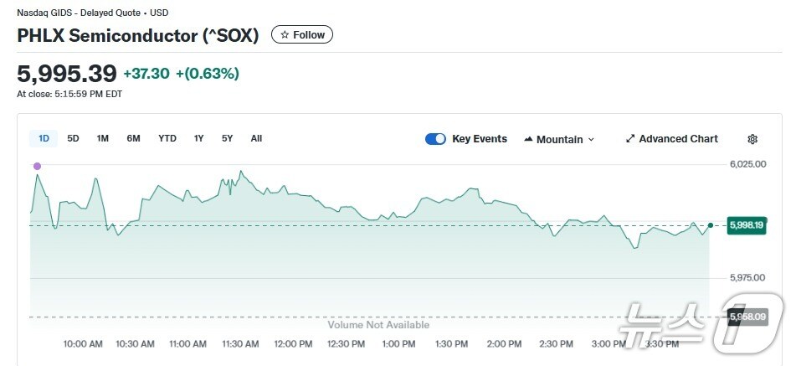Click the green end-of-line price dot
Image resolution: width=796 pixels, height=366 pixels.
click(711, 225)
